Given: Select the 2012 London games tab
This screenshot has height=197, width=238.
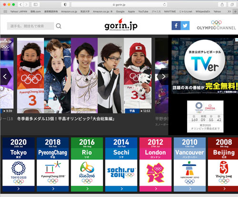Looking at the screenshot, I should point(156,148).
